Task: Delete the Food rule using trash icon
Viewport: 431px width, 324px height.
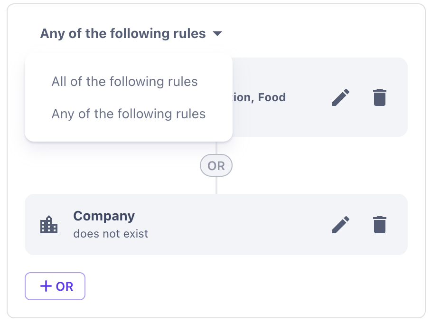Action: [x=379, y=97]
